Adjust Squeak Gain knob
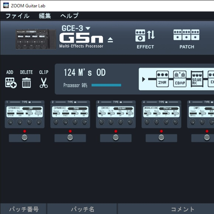The height and width of the screenshot is (214, 214). pos(101,122)
